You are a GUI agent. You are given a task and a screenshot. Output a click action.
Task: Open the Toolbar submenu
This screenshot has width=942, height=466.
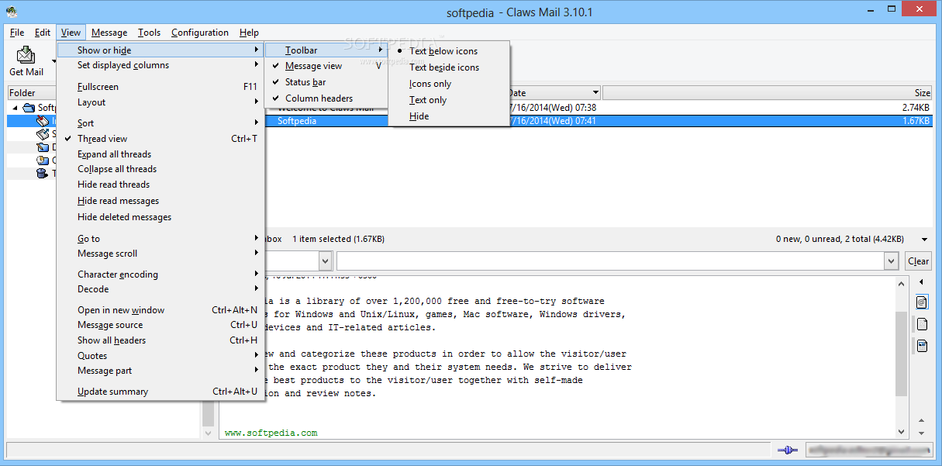[326, 50]
